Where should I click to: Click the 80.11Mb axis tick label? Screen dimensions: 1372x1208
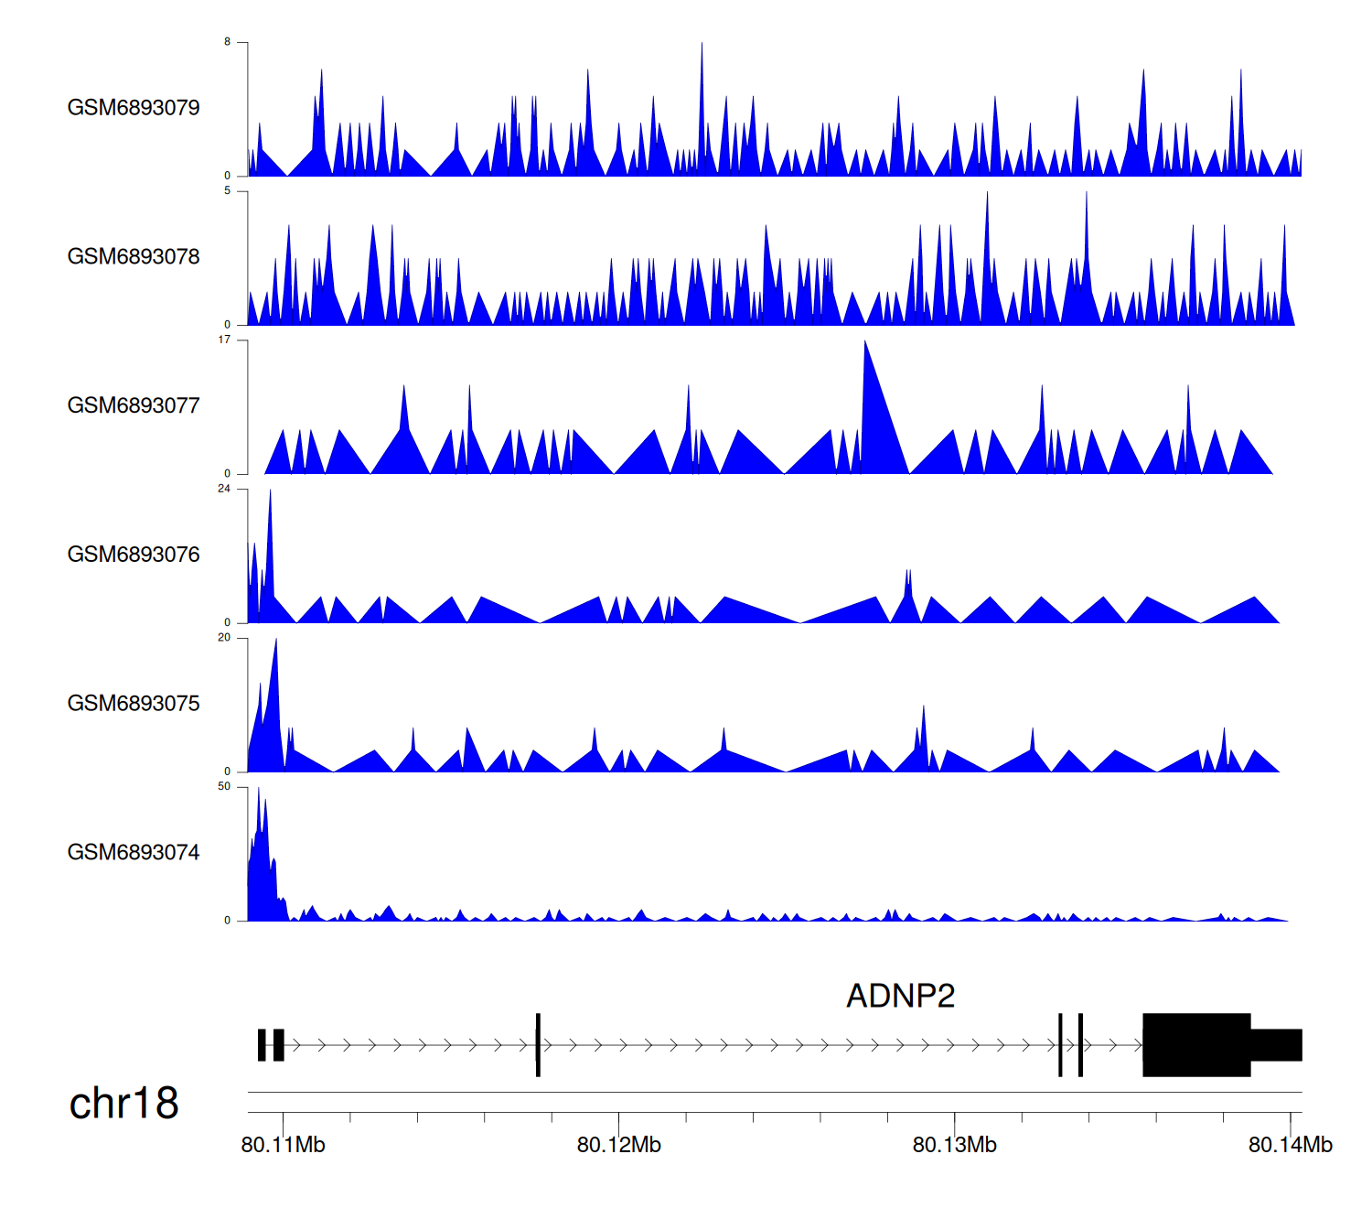coord(283,1145)
